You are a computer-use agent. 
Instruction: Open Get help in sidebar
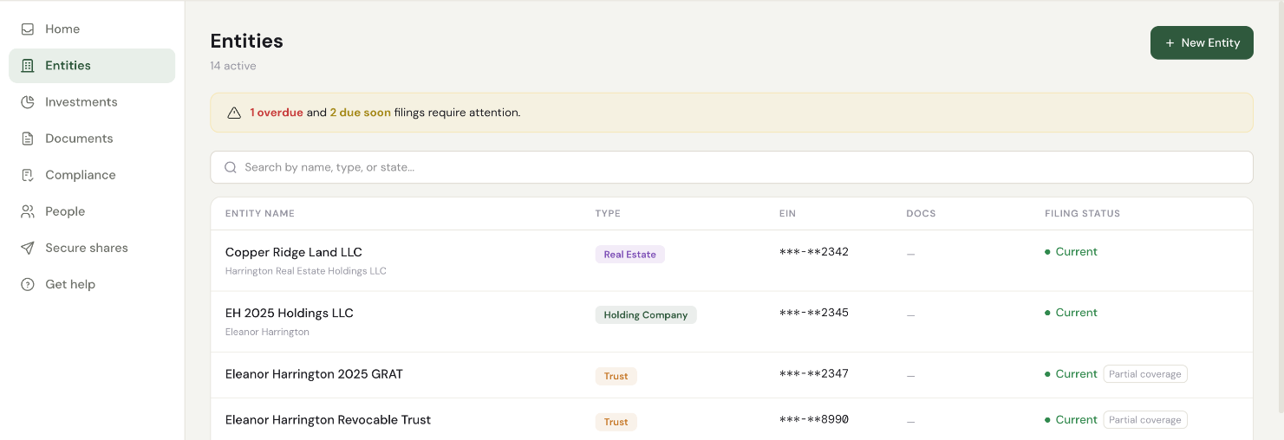92,283
